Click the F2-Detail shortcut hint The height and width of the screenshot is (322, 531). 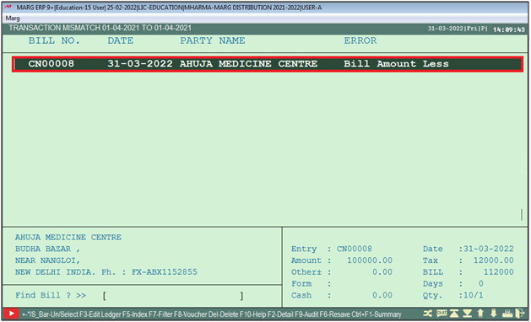(x=280, y=314)
